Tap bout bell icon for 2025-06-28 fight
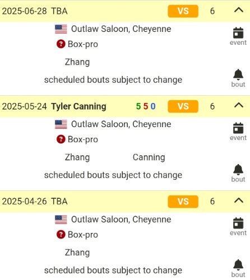Image resolution: width=250 pixels, height=280 pixels. pyautogui.click(x=238, y=78)
